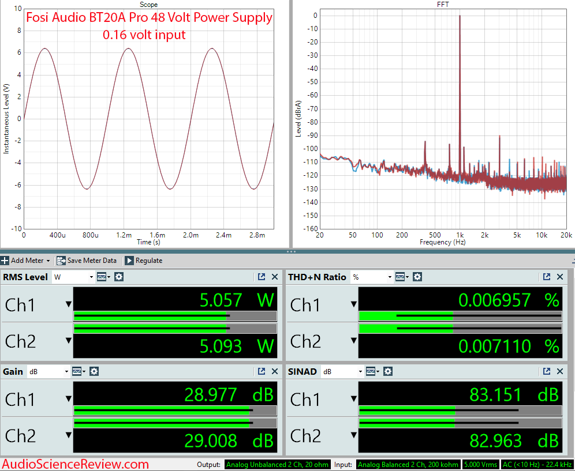The height and width of the screenshot is (471, 575).
Task: Click the Scope waveform plot area
Action: pyautogui.click(x=148, y=119)
